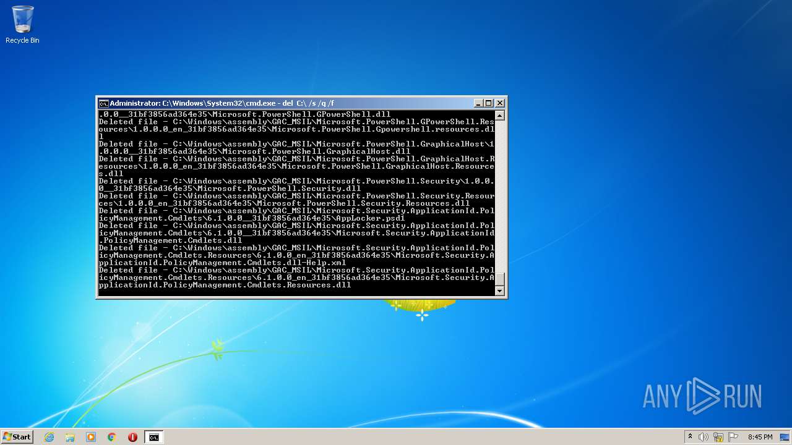Close the cmd.exe window
This screenshot has height=445, width=792.
click(500, 103)
